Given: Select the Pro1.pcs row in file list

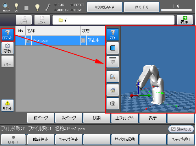Looking at the screenshot, I should pos(60,40).
